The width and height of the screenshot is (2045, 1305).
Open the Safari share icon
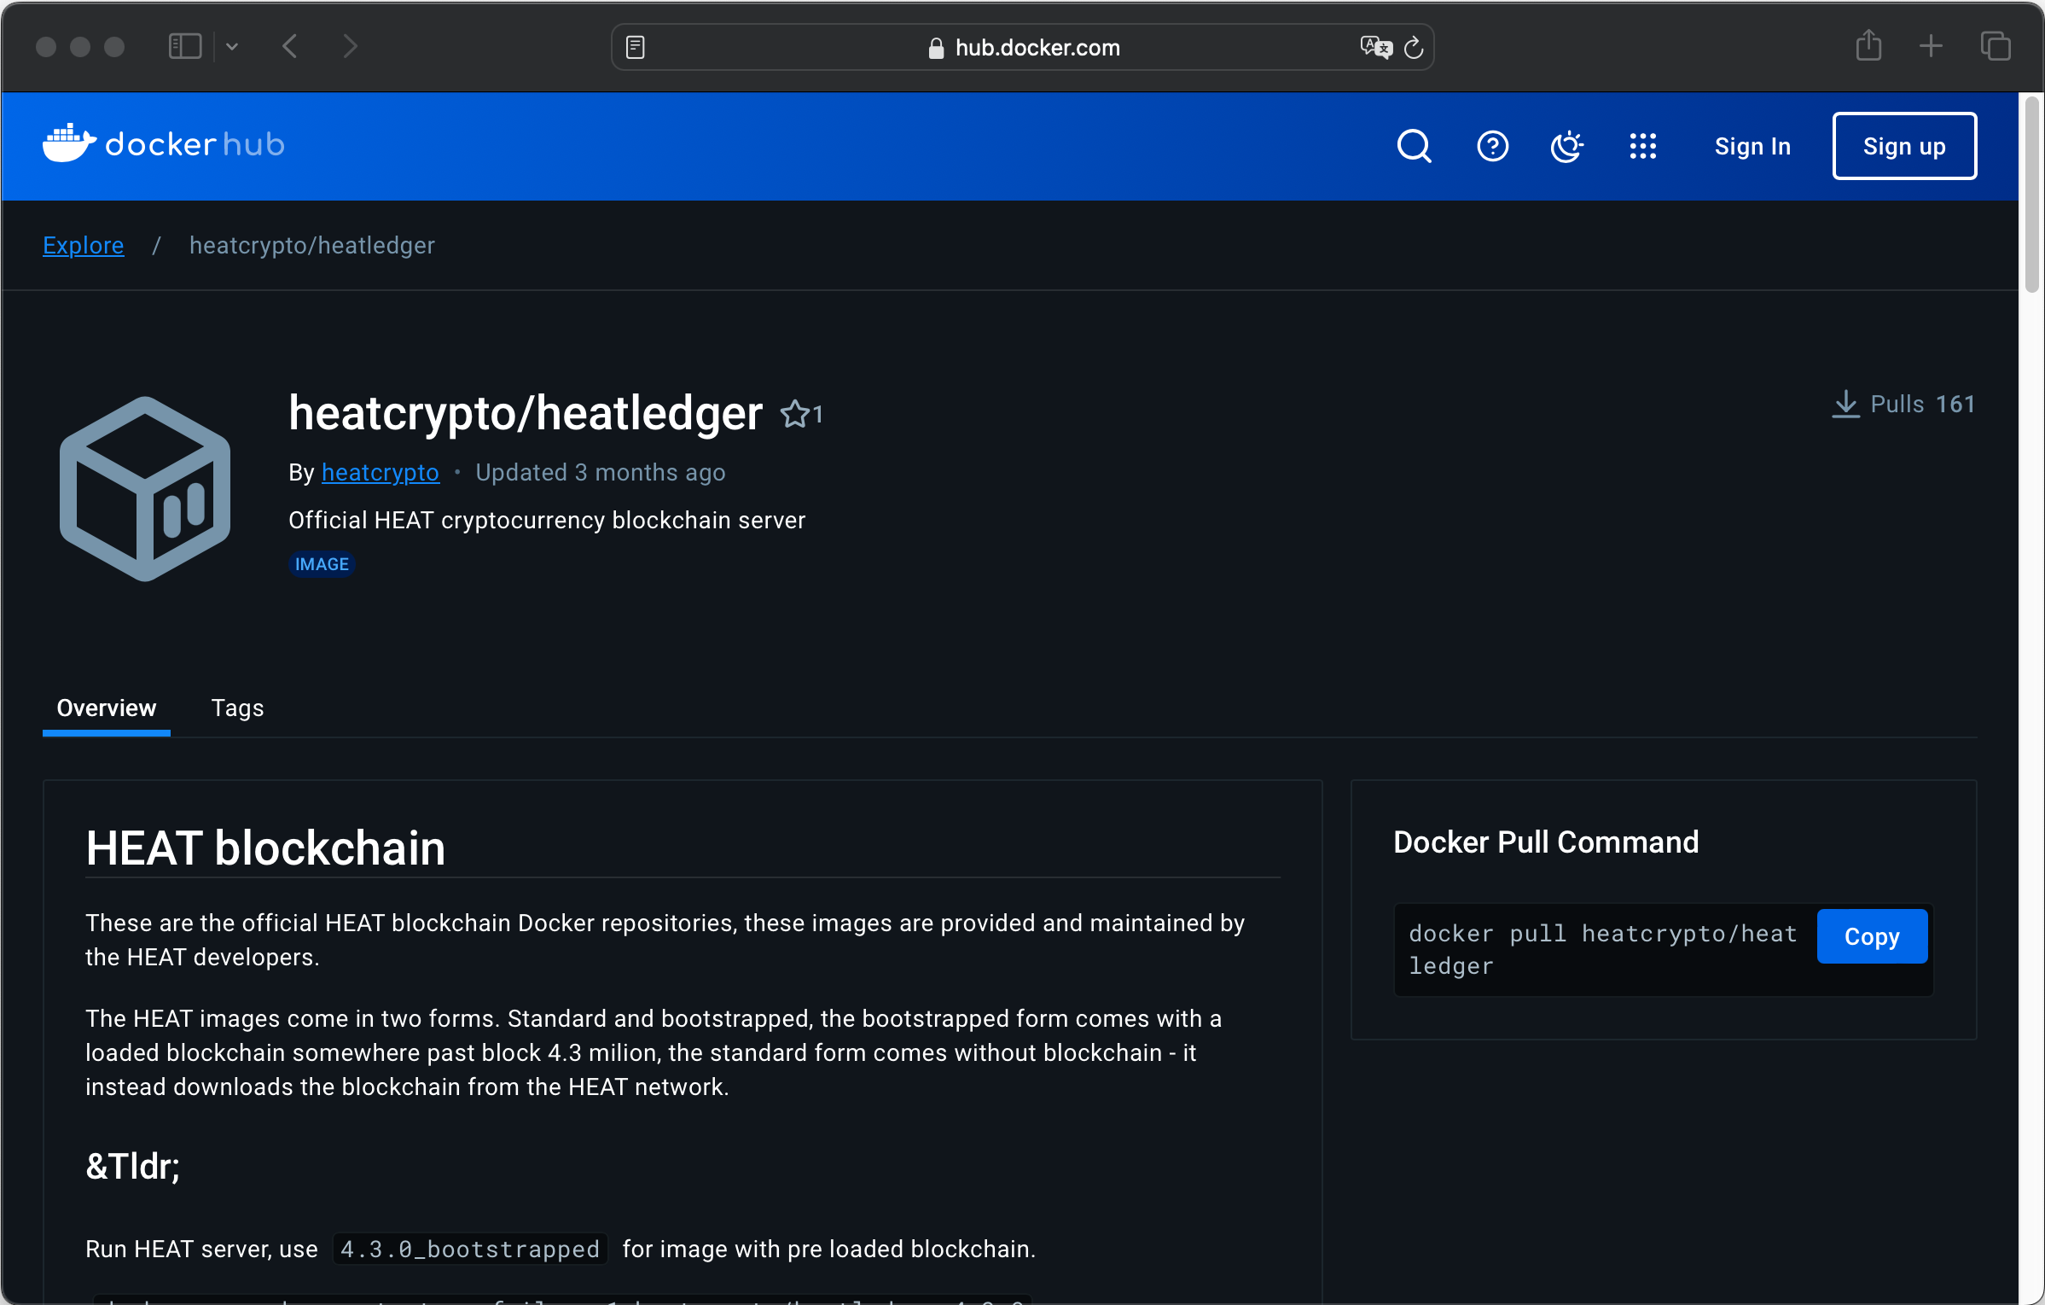(1868, 45)
